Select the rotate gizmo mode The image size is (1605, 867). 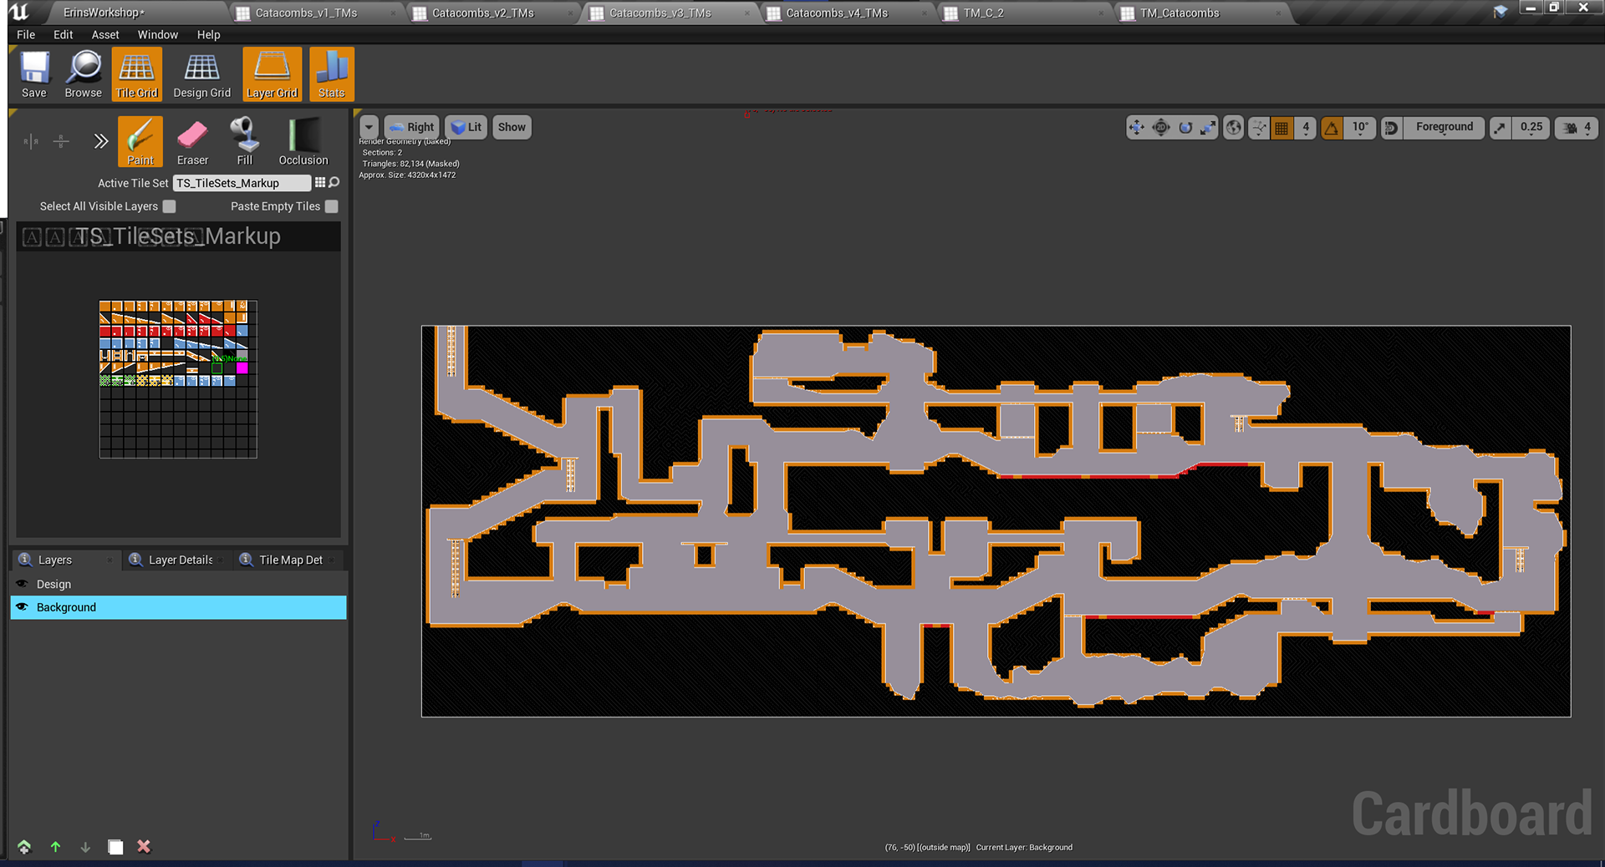point(1185,128)
